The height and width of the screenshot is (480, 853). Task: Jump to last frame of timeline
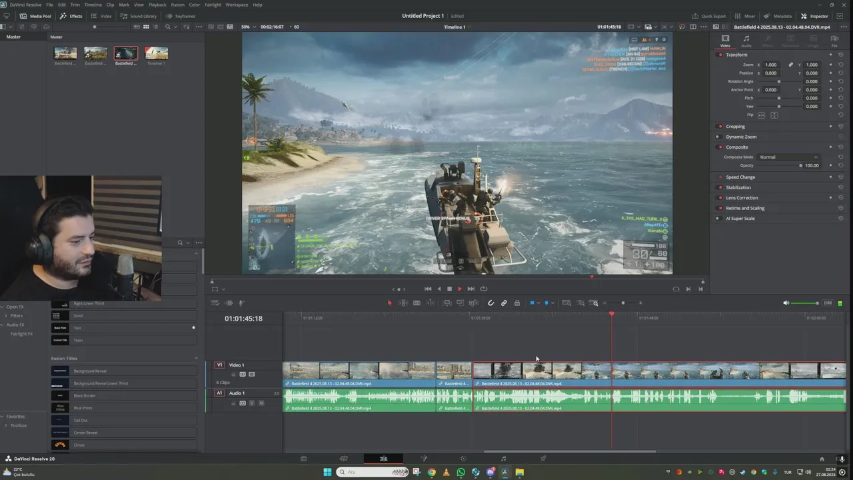click(471, 289)
